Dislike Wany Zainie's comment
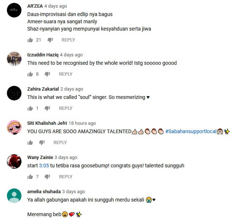Viewport: 236px width, 219px height. (47, 177)
